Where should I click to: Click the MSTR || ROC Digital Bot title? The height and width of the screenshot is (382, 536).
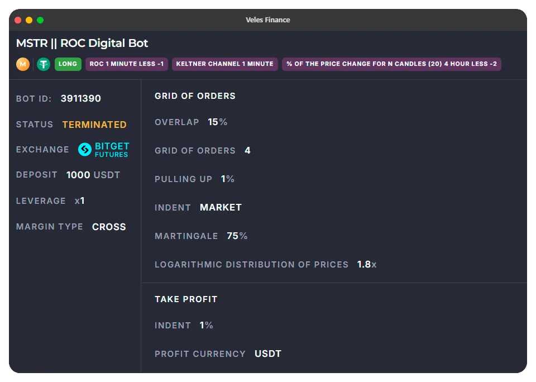coord(82,44)
